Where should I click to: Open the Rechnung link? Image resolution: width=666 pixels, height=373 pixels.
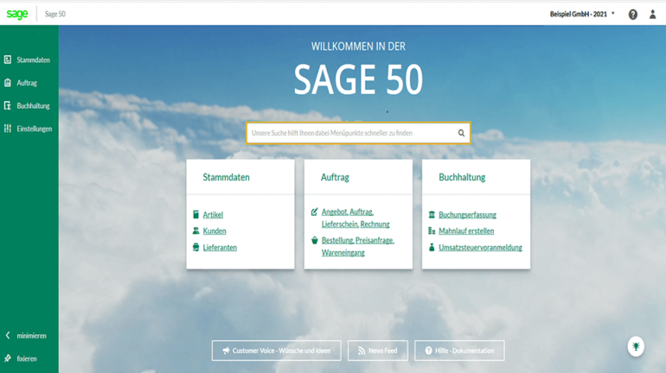click(375, 224)
